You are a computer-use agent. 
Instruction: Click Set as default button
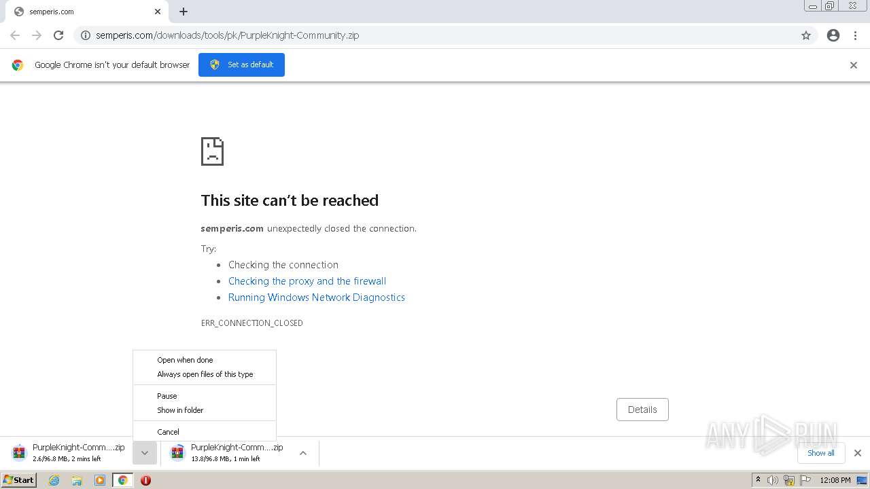pyautogui.click(x=241, y=65)
